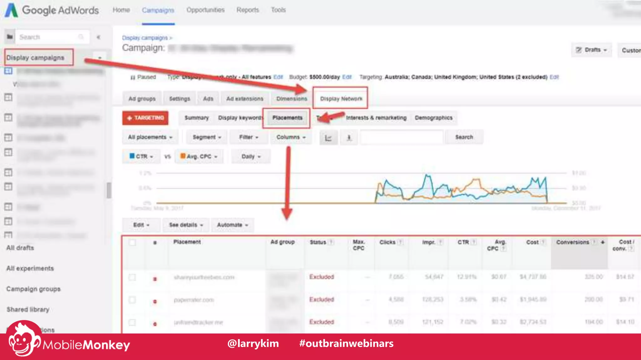The height and width of the screenshot is (360, 641).
Task: Collapse sidebar with double-chevron icon
Action: (99, 37)
